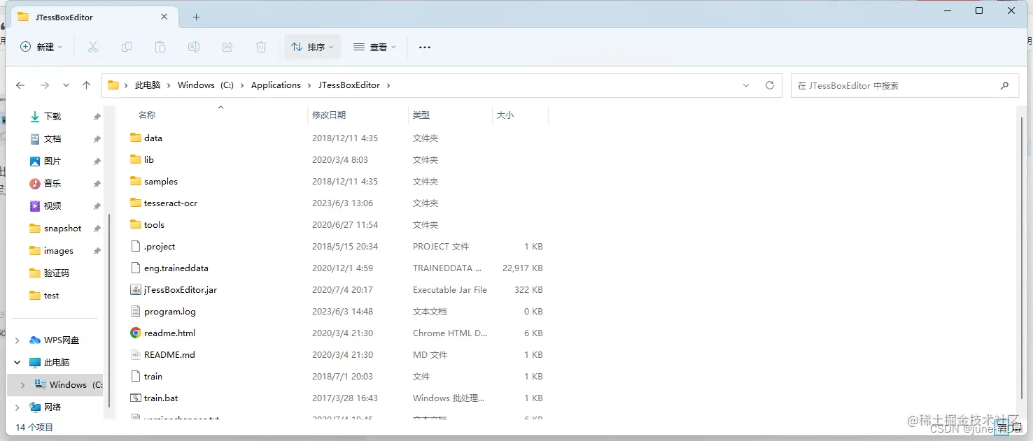
Task: Click the Rename icon in toolbar
Action: click(x=194, y=47)
